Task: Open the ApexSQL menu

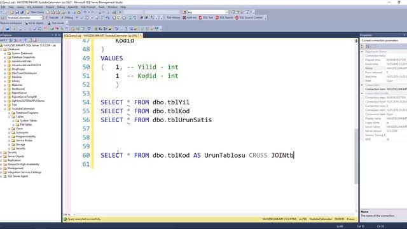Action: (x=72, y=7)
